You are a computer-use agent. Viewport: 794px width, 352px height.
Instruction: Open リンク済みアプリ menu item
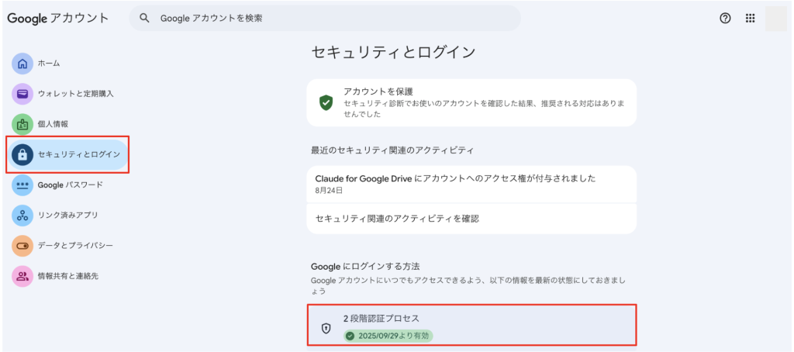coord(68,216)
